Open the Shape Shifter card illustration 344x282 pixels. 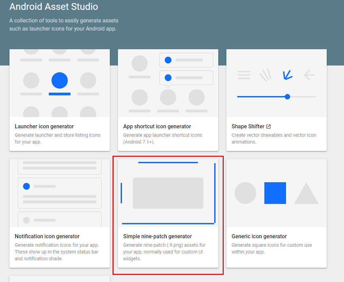[x=277, y=83]
